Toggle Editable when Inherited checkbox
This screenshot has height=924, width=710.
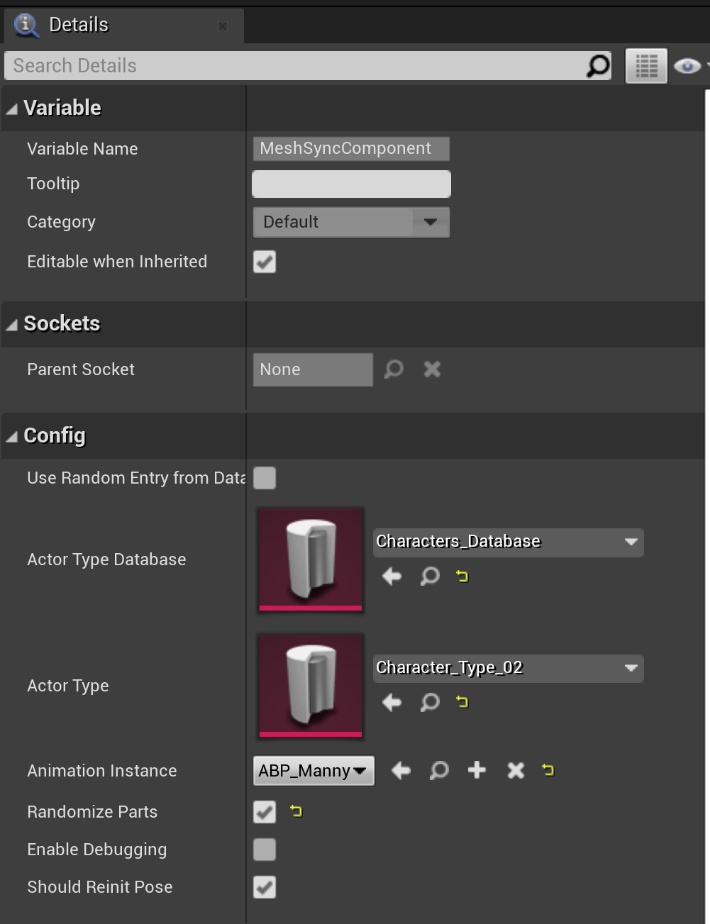click(x=265, y=262)
